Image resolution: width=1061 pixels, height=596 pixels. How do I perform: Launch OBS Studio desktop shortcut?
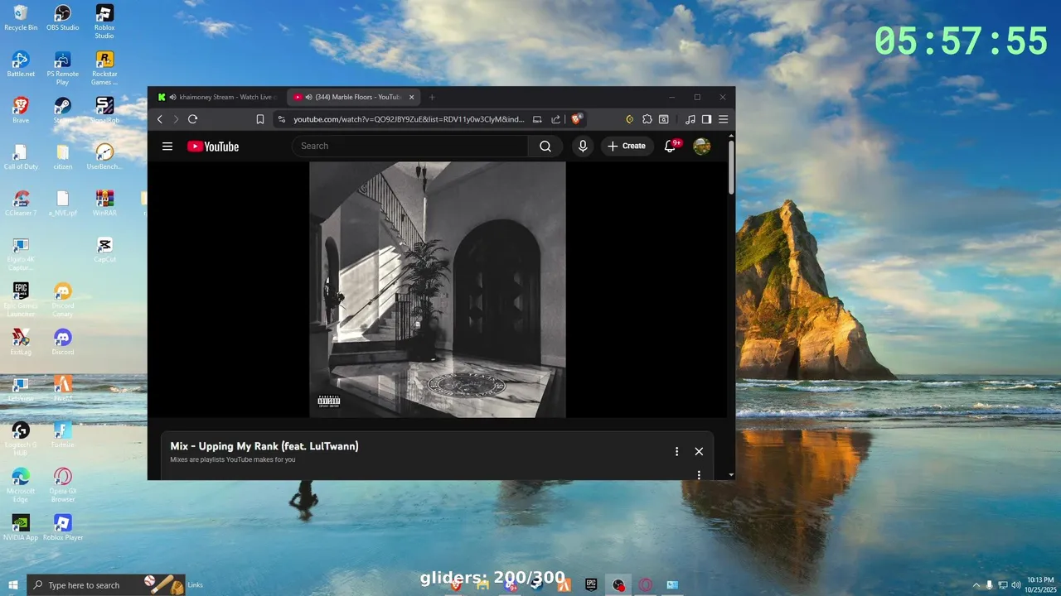[x=63, y=17]
